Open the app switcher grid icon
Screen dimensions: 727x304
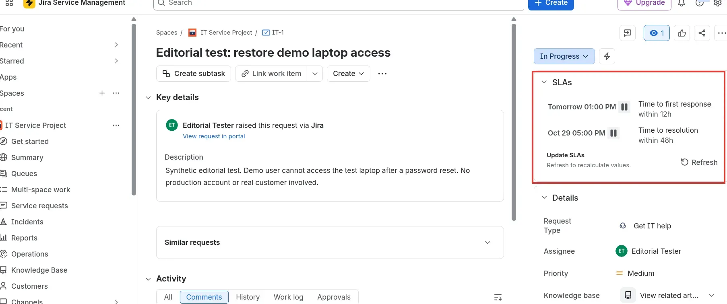click(x=9, y=3)
